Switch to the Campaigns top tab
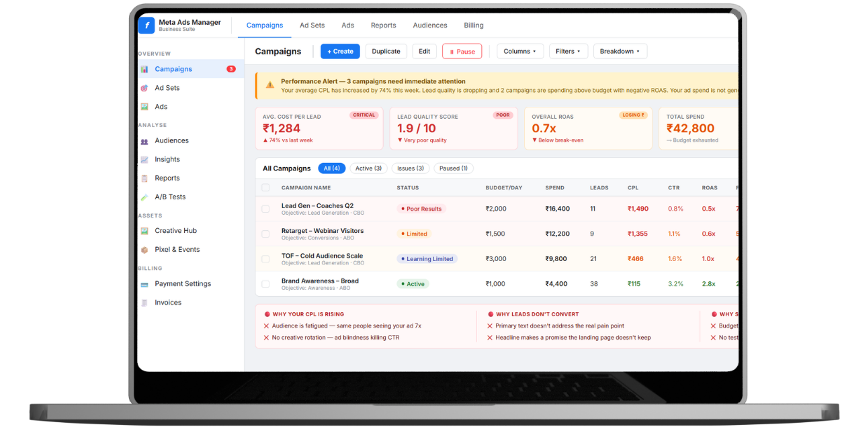The height and width of the screenshot is (443, 842). coord(265,26)
